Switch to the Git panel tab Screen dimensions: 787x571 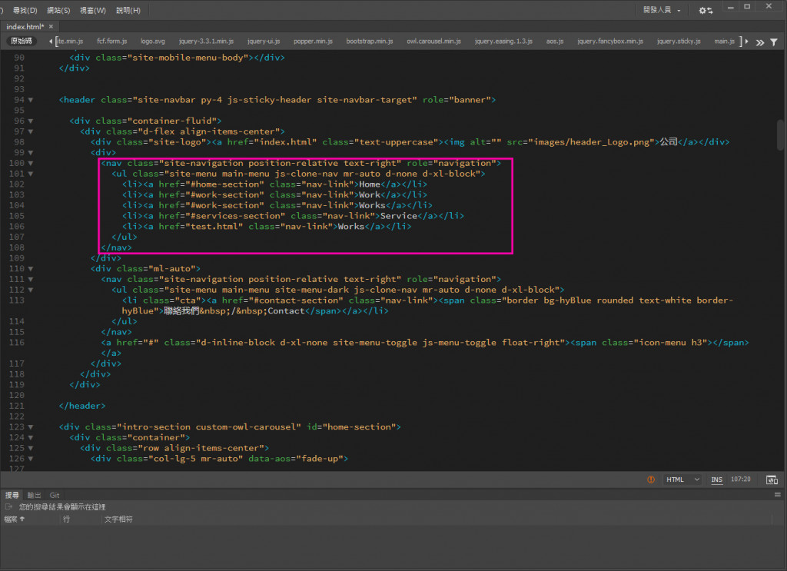[x=55, y=496]
